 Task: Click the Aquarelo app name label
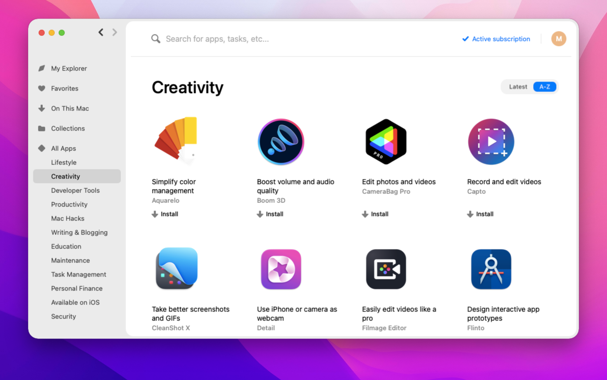[165, 200]
